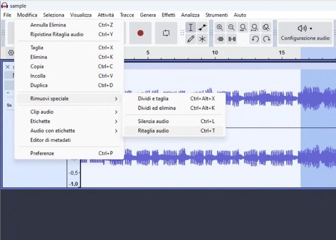
Task: Choose Copia menu entry
Action: click(x=69, y=67)
